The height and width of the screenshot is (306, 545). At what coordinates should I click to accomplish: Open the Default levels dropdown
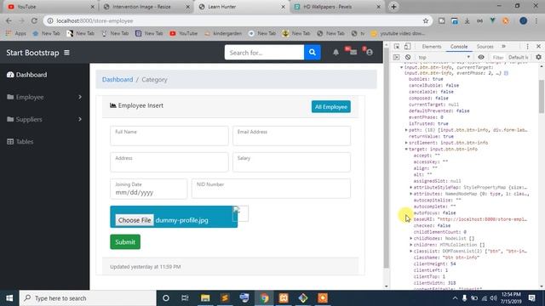click(519, 57)
